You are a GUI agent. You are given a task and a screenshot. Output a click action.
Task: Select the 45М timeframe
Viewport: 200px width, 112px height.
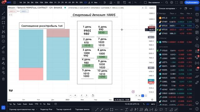[x=51, y=2]
